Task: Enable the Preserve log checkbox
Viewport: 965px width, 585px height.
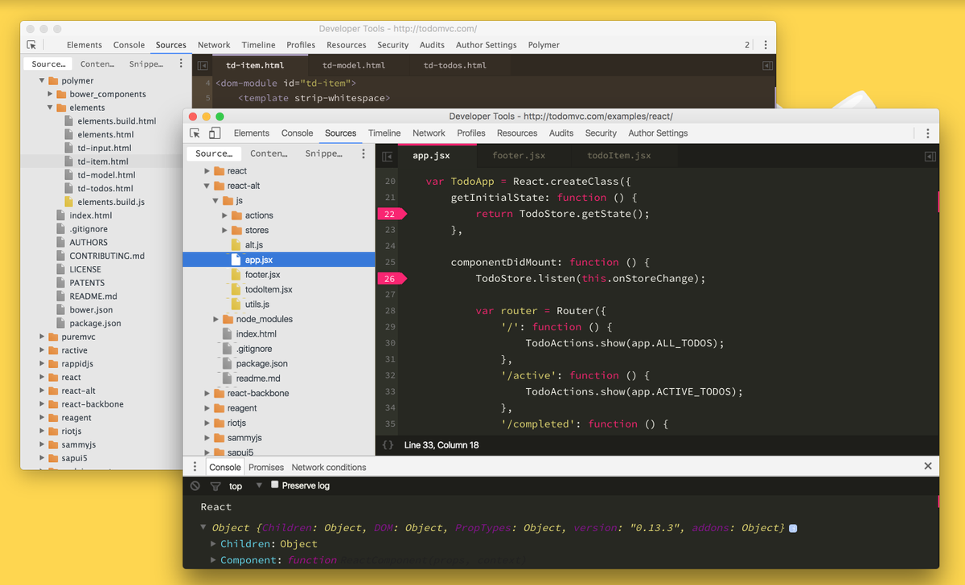Action: (x=273, y=485)
